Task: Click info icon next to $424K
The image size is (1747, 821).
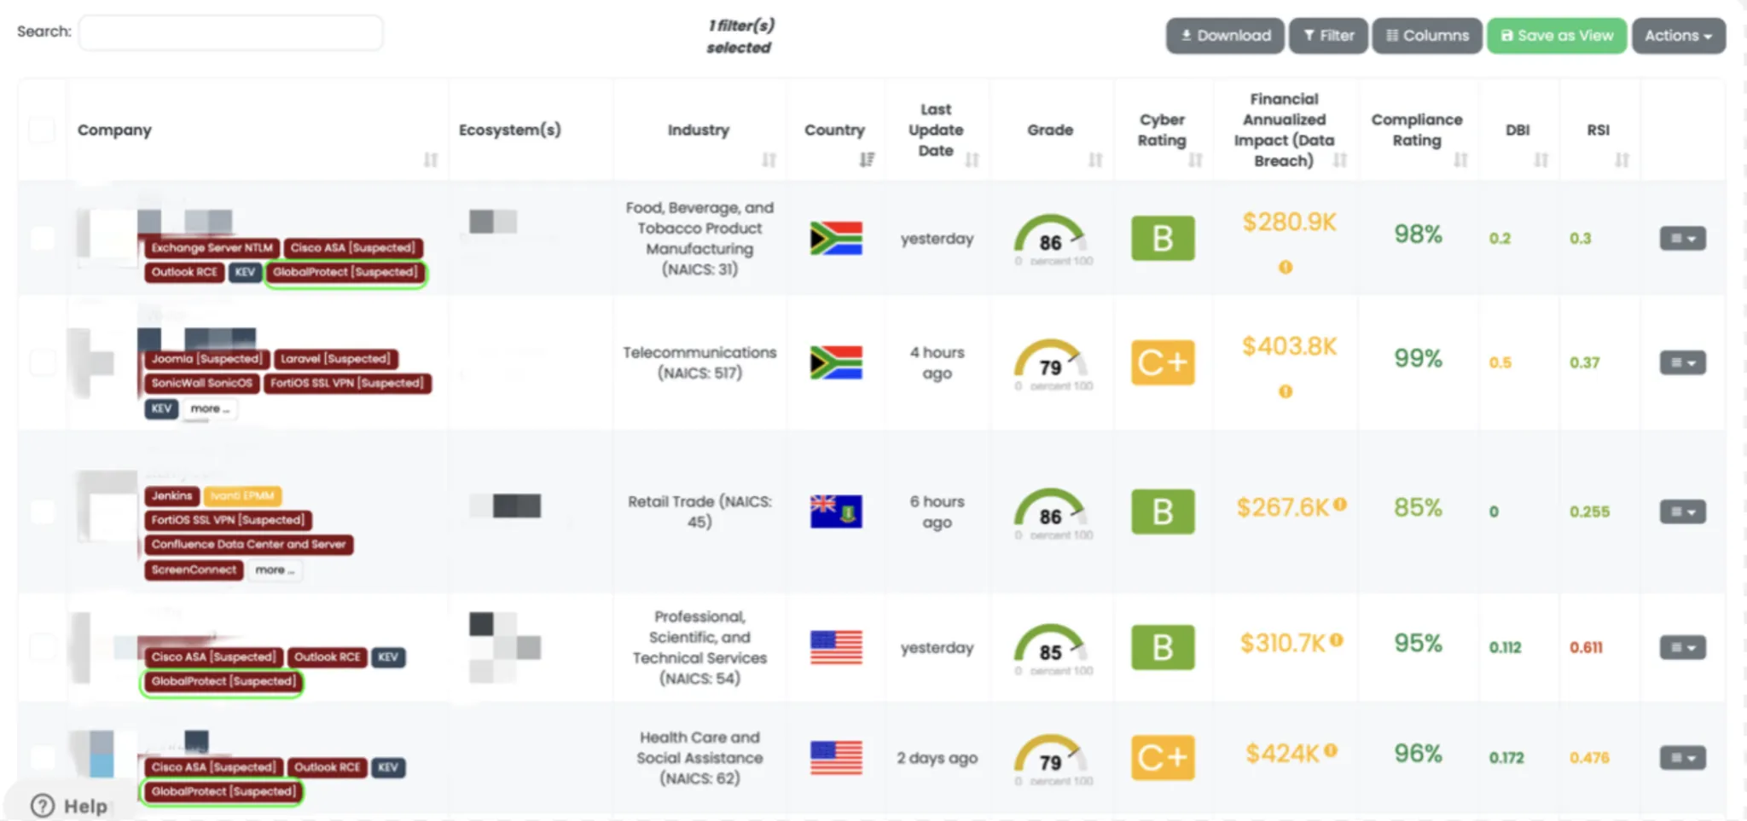Action: (1331, 751)
